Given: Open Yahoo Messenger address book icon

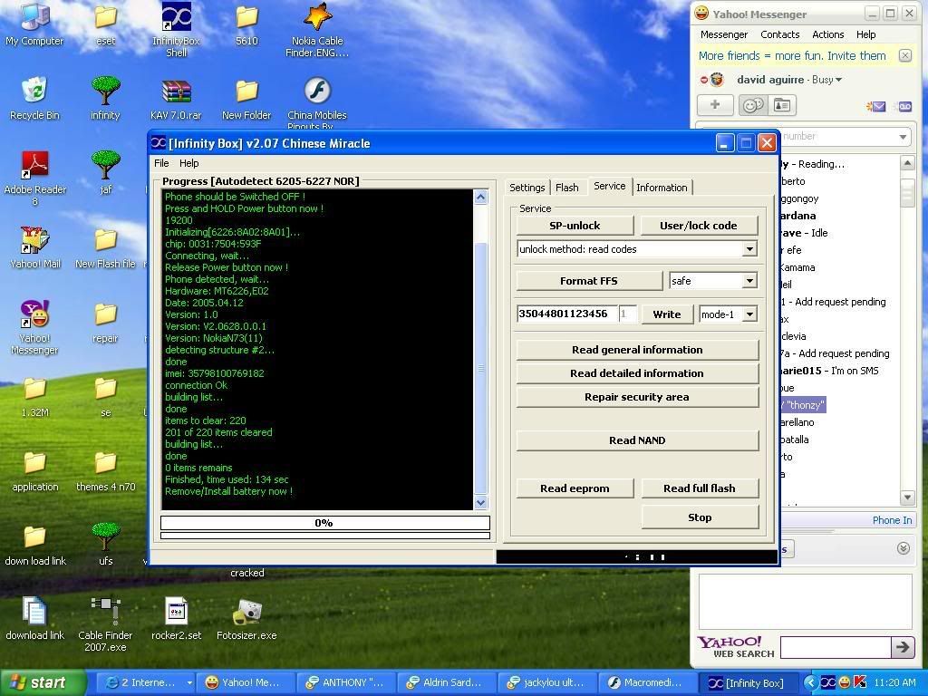Looking at the screenshot, I should (782, 105).
